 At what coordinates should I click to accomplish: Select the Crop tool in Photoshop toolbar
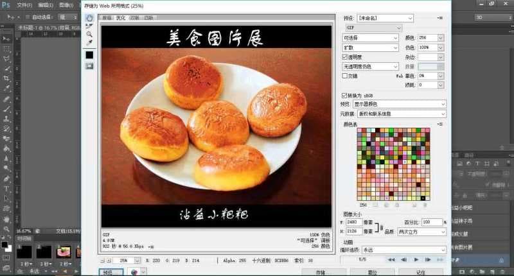pyautogui.click(x=6, y=78)
